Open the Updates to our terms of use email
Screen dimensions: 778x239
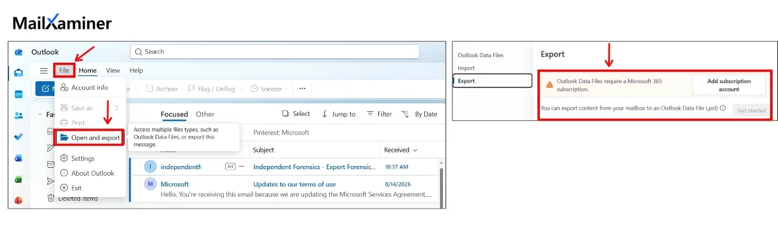294,184
